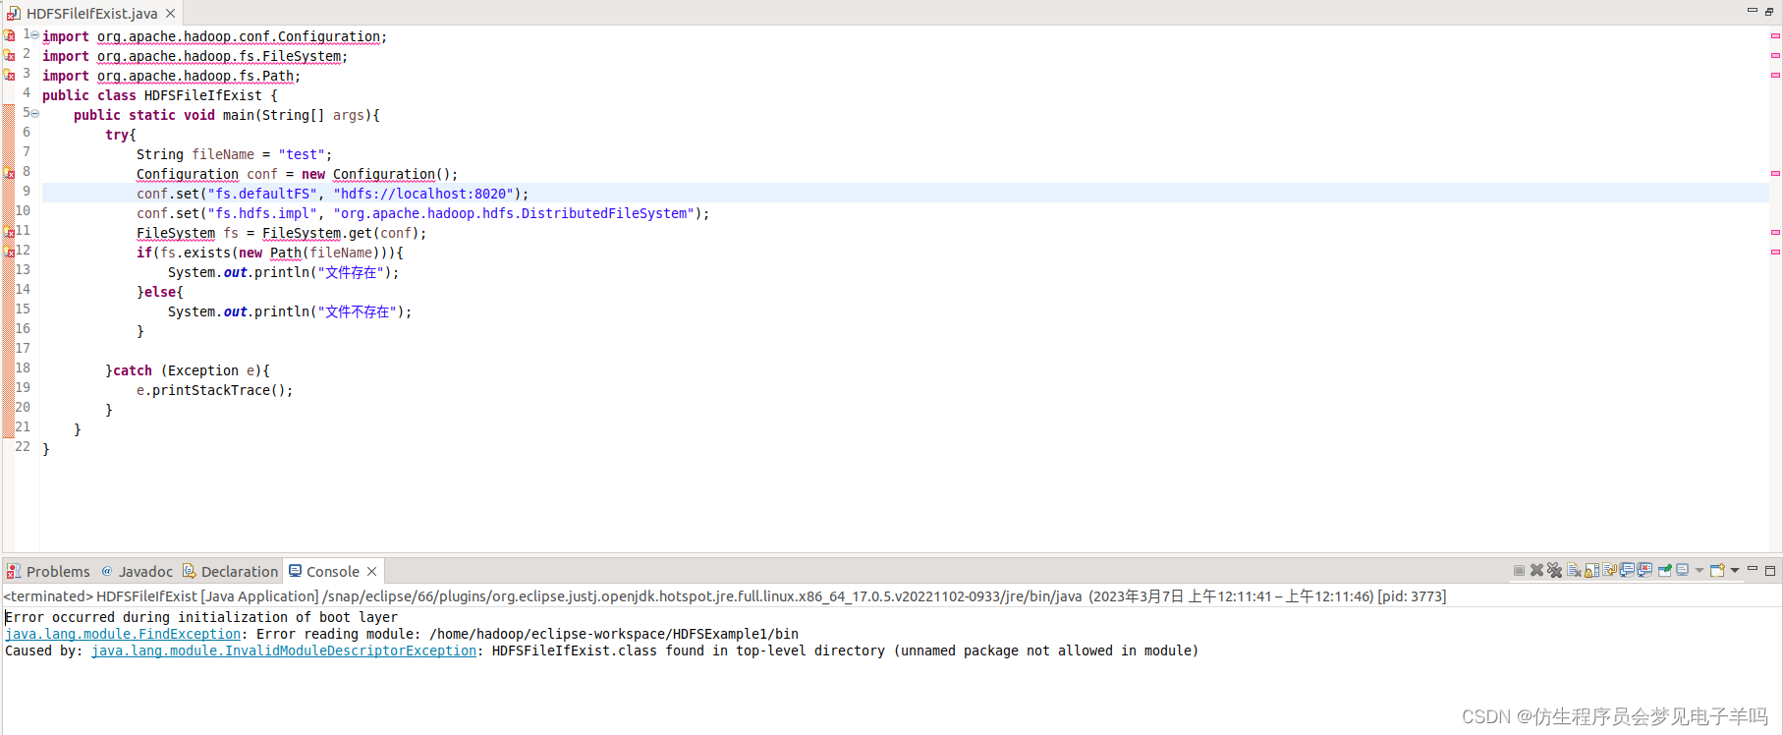Click the main method name on line 5
Screen dimensions: 1783x735
pos(239,115)
